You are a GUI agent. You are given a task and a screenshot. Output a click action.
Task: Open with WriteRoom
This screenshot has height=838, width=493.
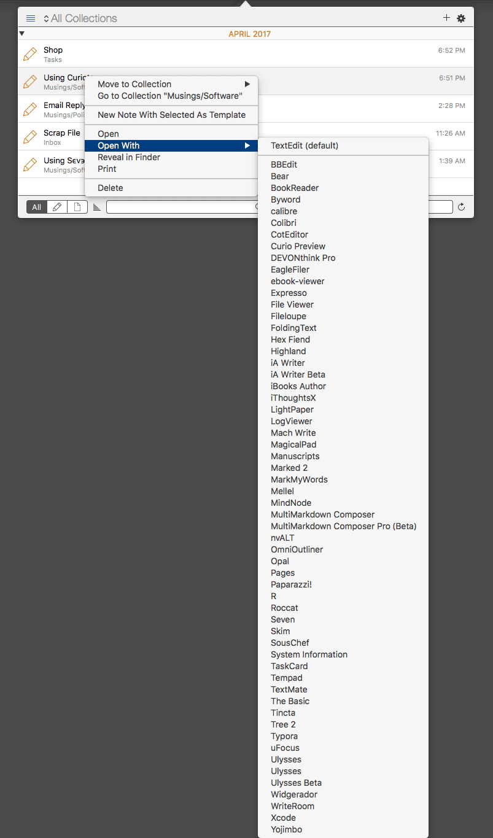[343, 806]
